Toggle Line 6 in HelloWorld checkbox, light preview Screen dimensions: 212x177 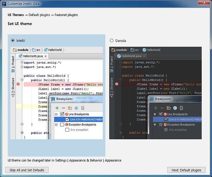(x=67, y=119)
